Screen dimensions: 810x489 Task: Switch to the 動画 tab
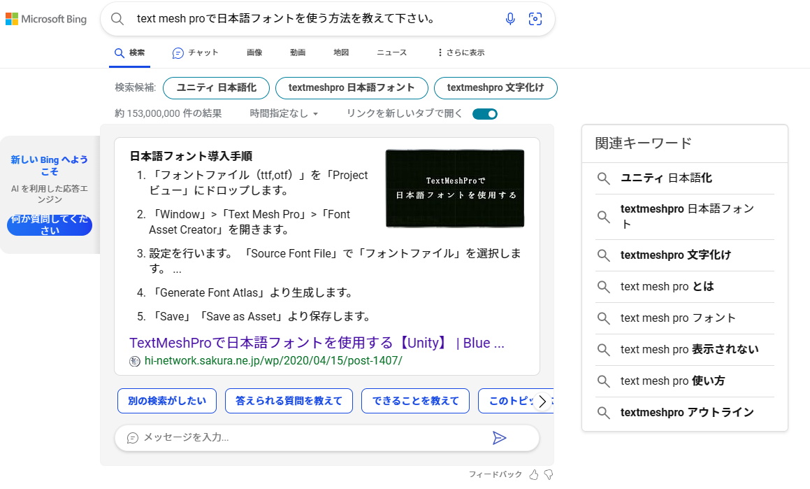tap(298, 52)
